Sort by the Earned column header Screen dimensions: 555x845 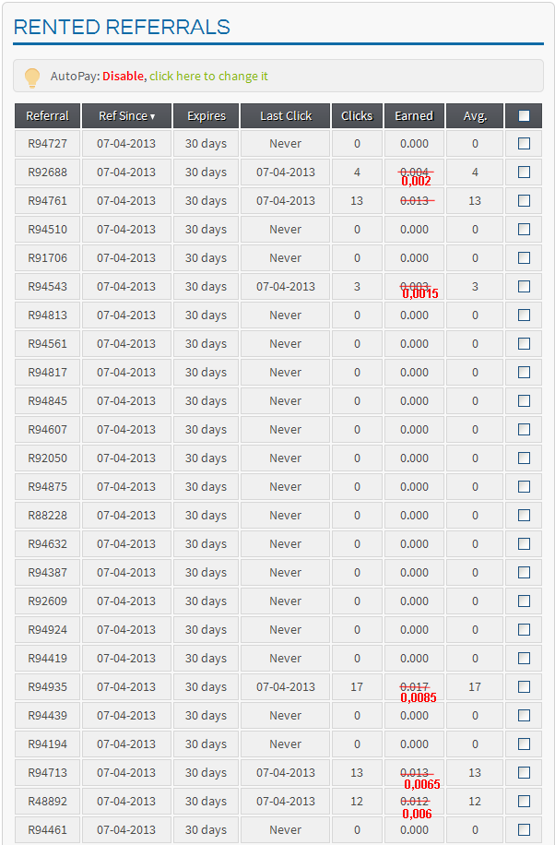coord(414,116)
